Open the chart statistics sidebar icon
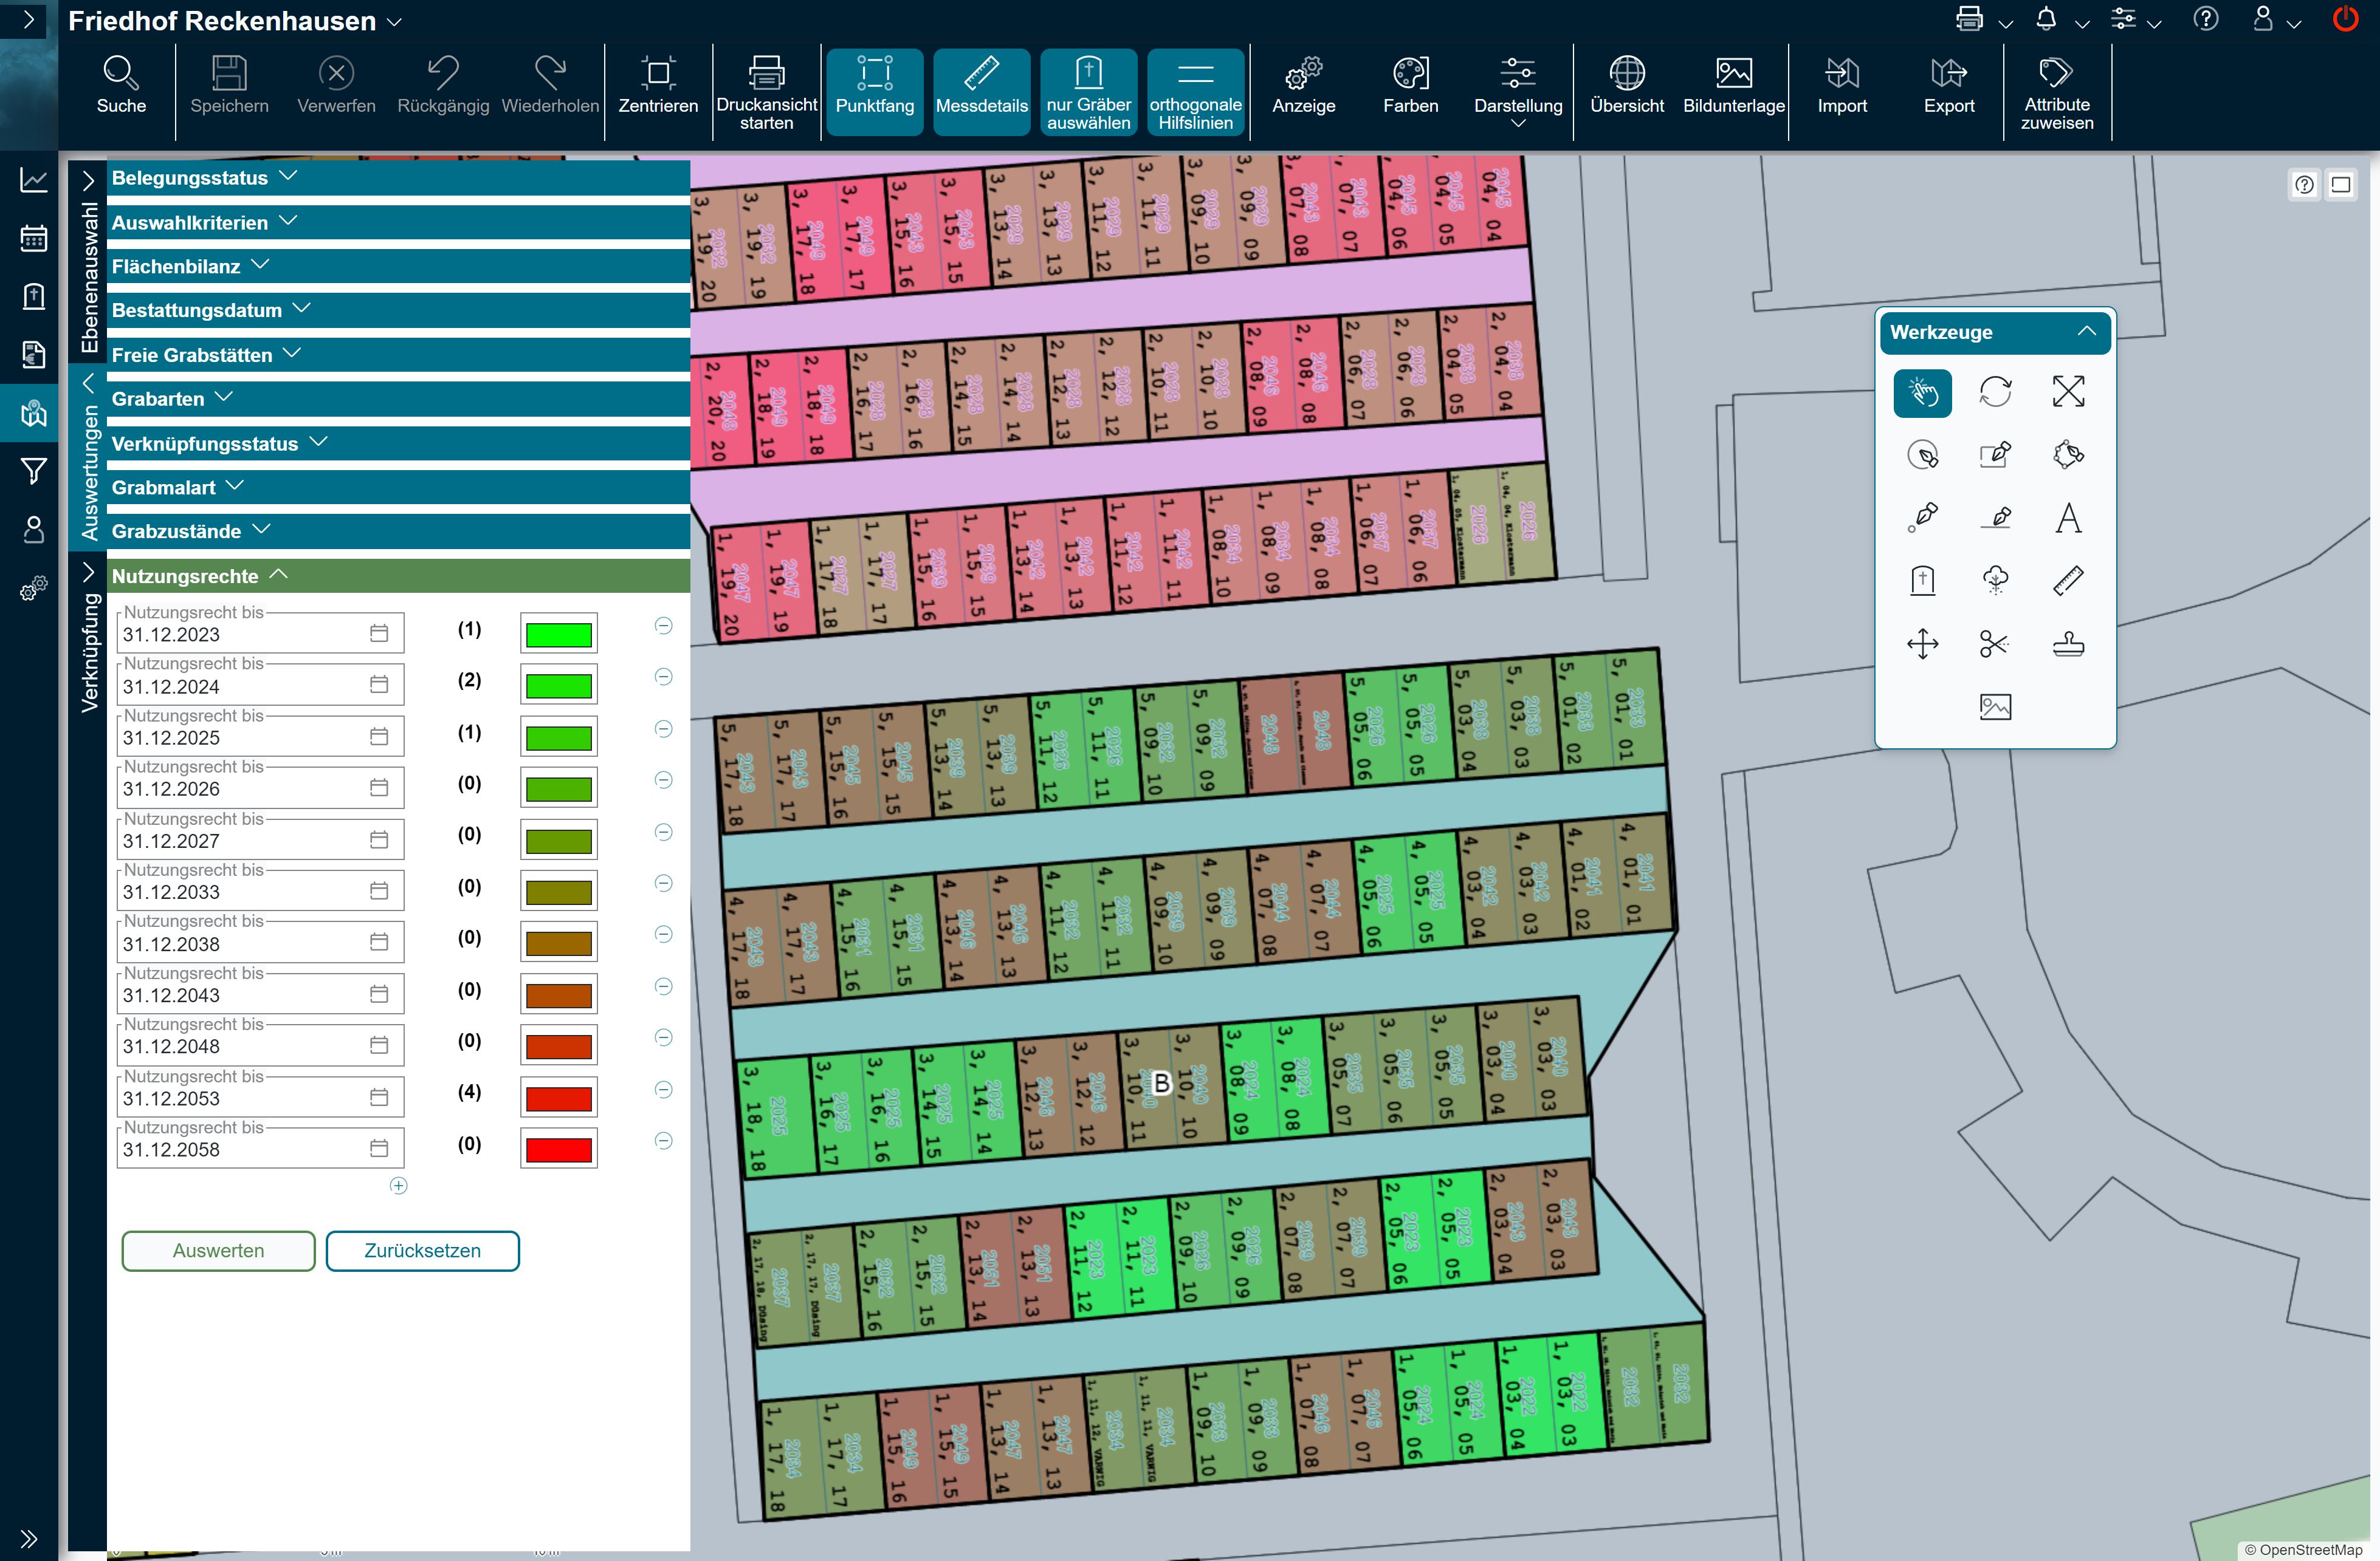This screenshot has height=1561, width=2380. pos(34,180)
